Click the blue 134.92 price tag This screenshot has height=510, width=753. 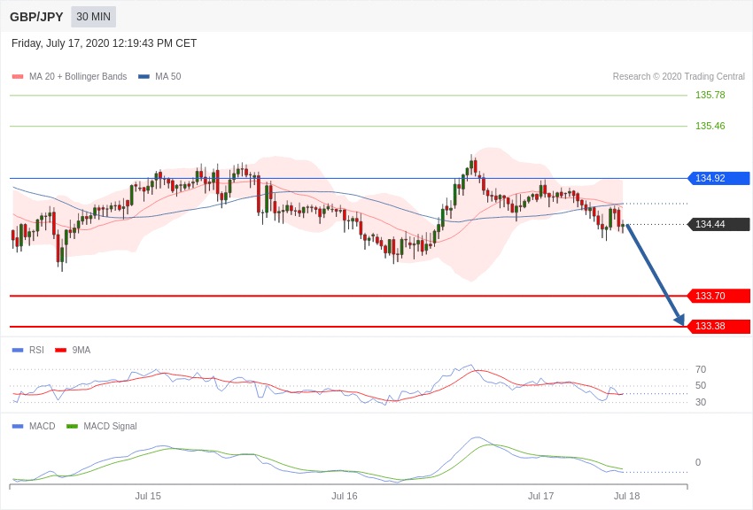[x=718, y=178]
